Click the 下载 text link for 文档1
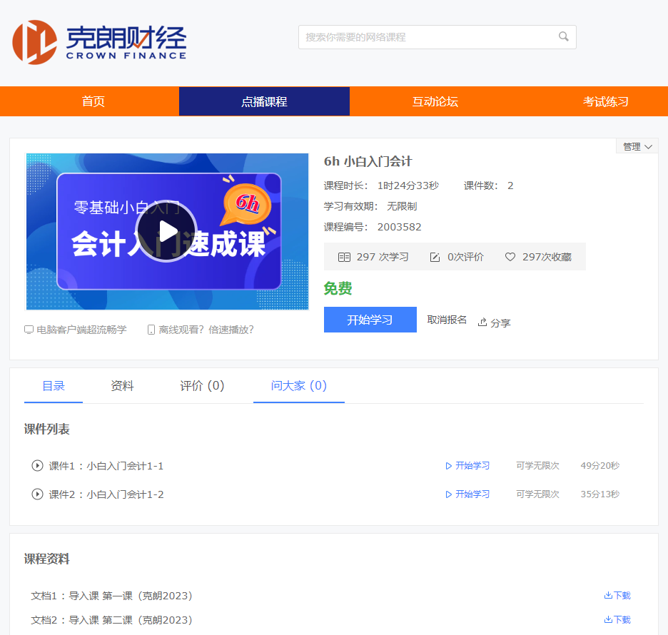Viewport: 668px width, 635px height. 622,595
